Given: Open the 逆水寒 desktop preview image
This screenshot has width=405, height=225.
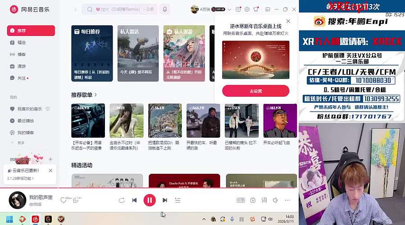Looking at the screenshot, I should tap(256, 59).
